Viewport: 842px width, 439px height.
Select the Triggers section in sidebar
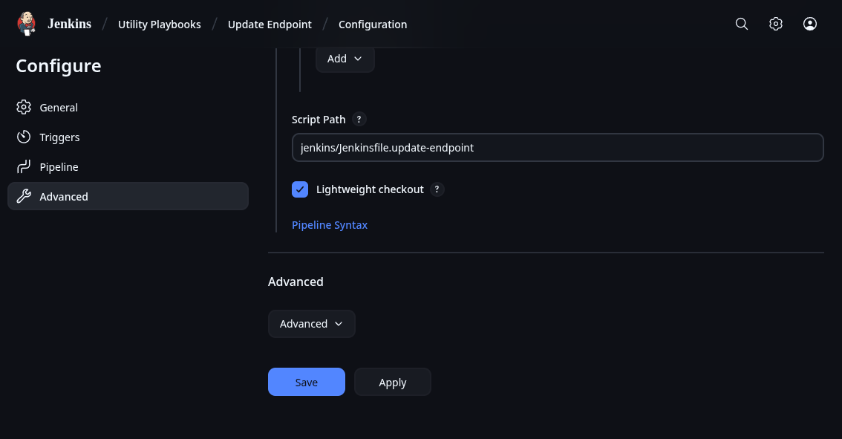tap(59, 137)
